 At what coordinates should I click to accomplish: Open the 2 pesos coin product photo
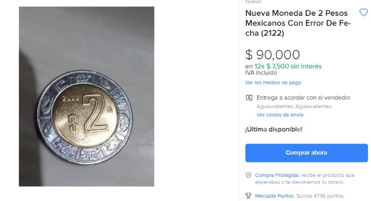point(86,96)
